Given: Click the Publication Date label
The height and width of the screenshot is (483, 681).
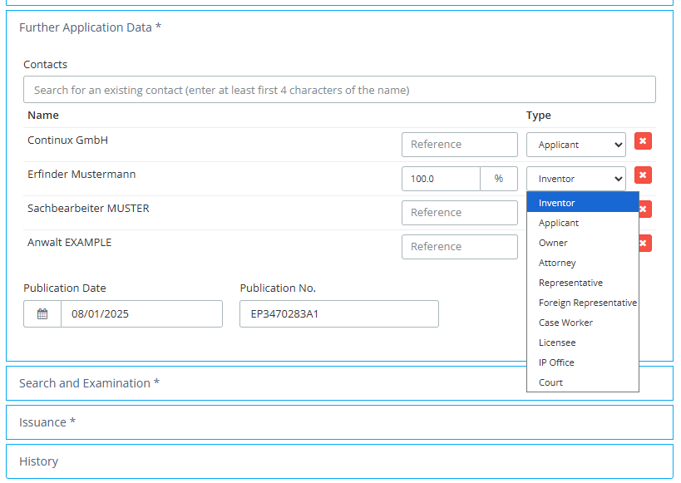Looking at the screenshot, I should pos(65,288).
